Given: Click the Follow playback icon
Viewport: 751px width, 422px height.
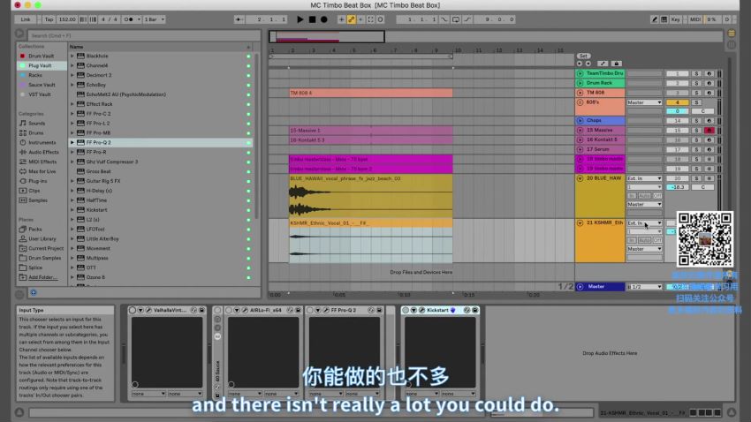Looking at the screenshot, I should 239,19.
